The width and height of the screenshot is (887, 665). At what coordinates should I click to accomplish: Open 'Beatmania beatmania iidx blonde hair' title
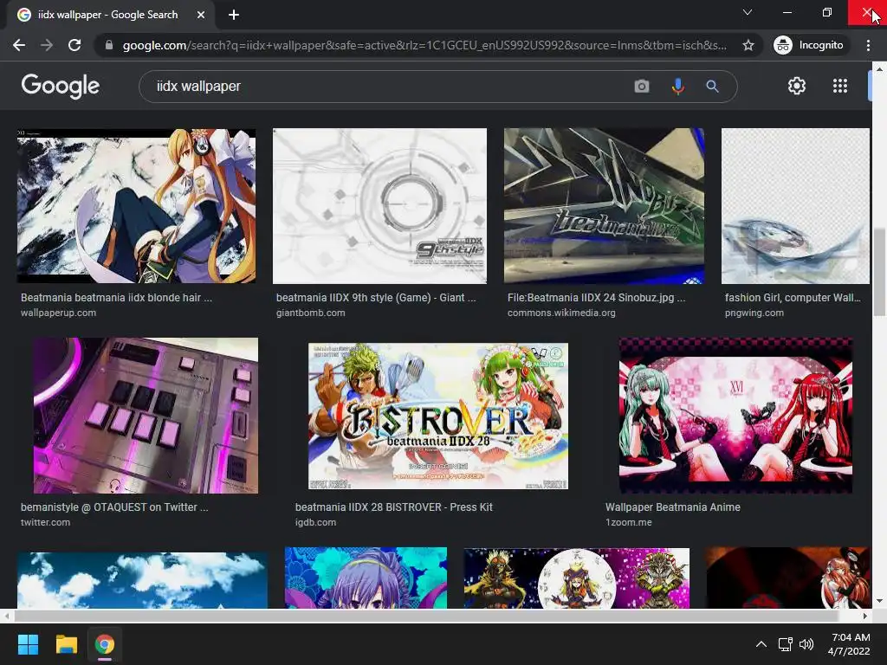[117, 298]
